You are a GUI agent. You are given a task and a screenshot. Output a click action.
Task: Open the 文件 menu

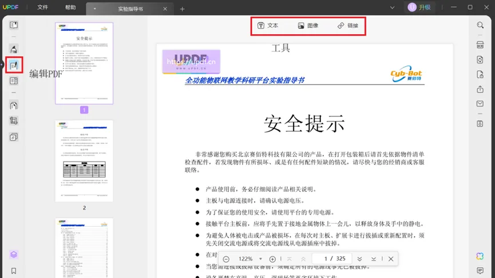[x=42, y=8]
